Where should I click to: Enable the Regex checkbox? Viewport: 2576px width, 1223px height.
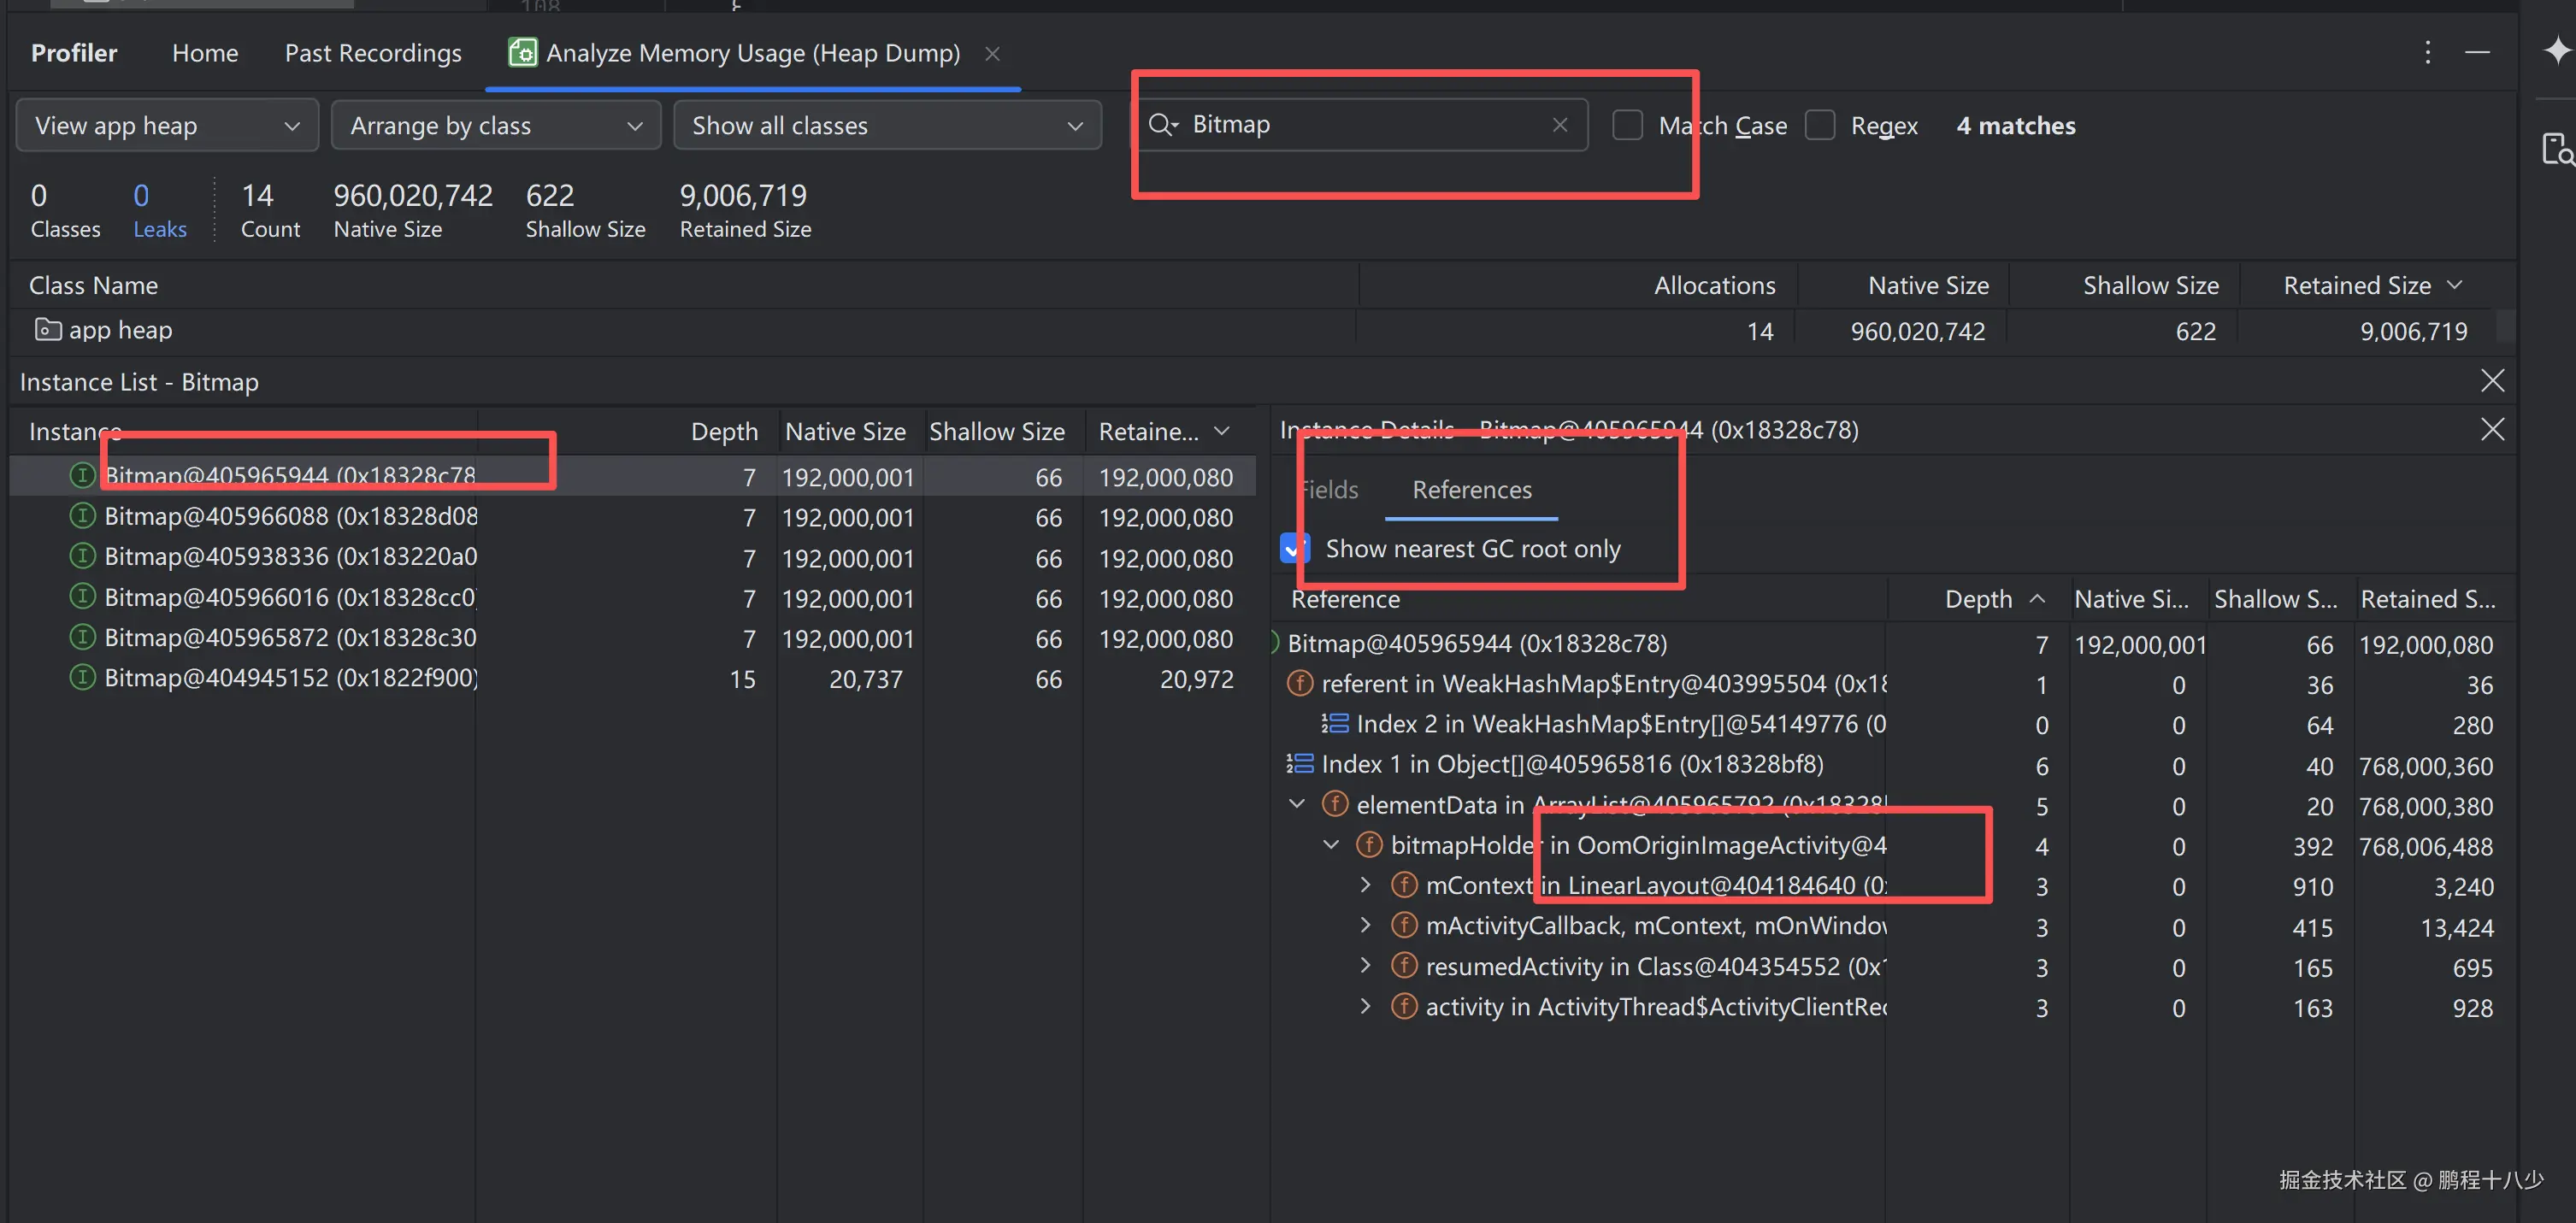click(1819, 126)
